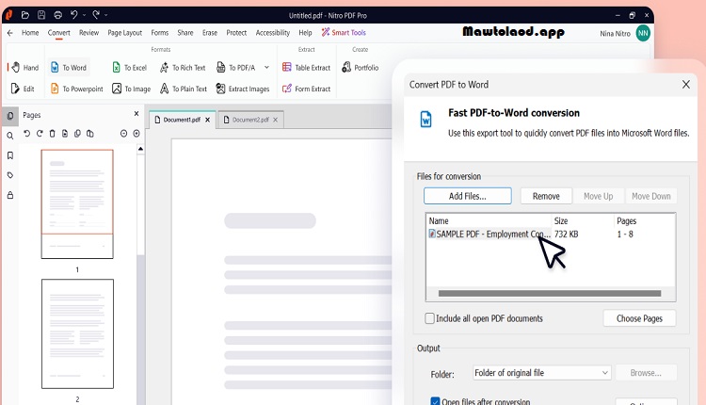The height and width of the screenshot is (405, 706).
Task: Run the Form Extract tool
Action: [306, 89]
